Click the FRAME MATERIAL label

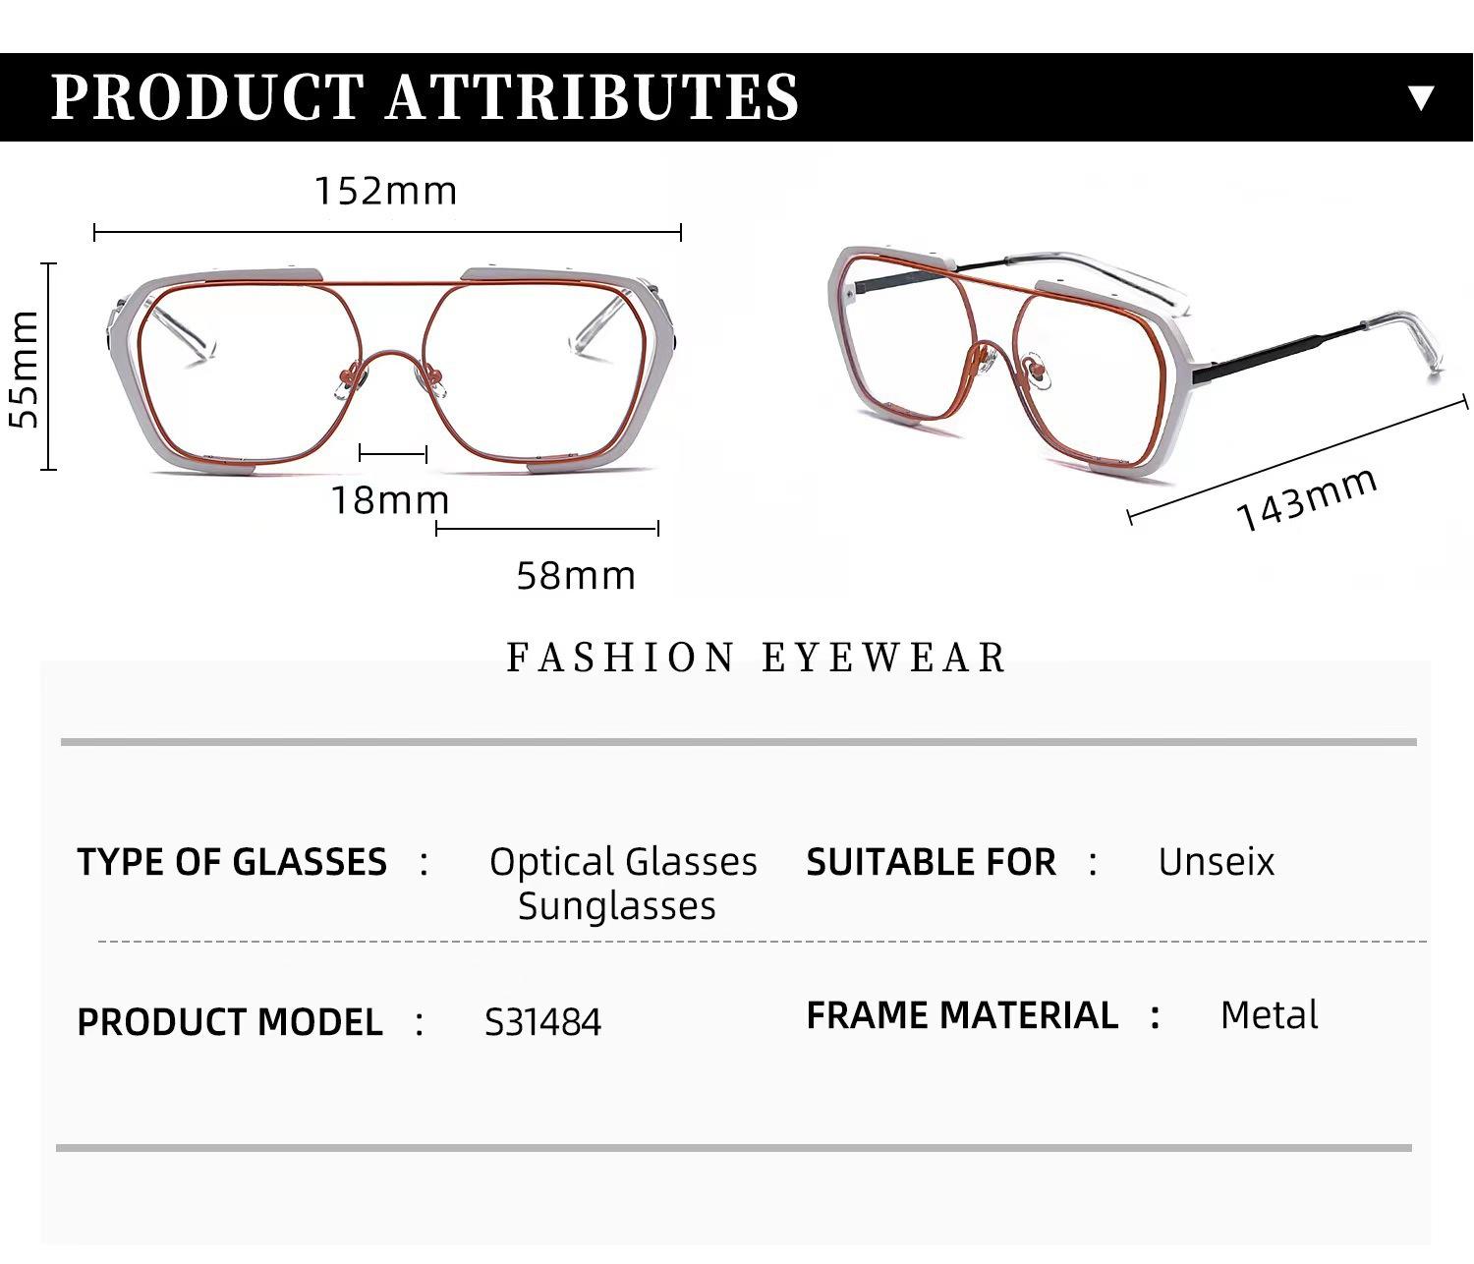pos(962,1015)
